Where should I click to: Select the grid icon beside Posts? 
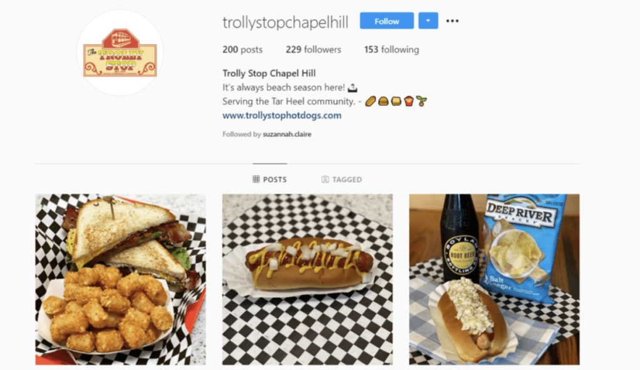point(256,179)
